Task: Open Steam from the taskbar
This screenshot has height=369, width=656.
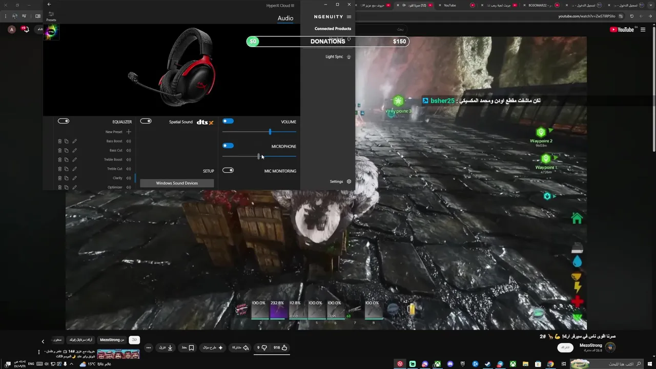Action: point(487,364)
